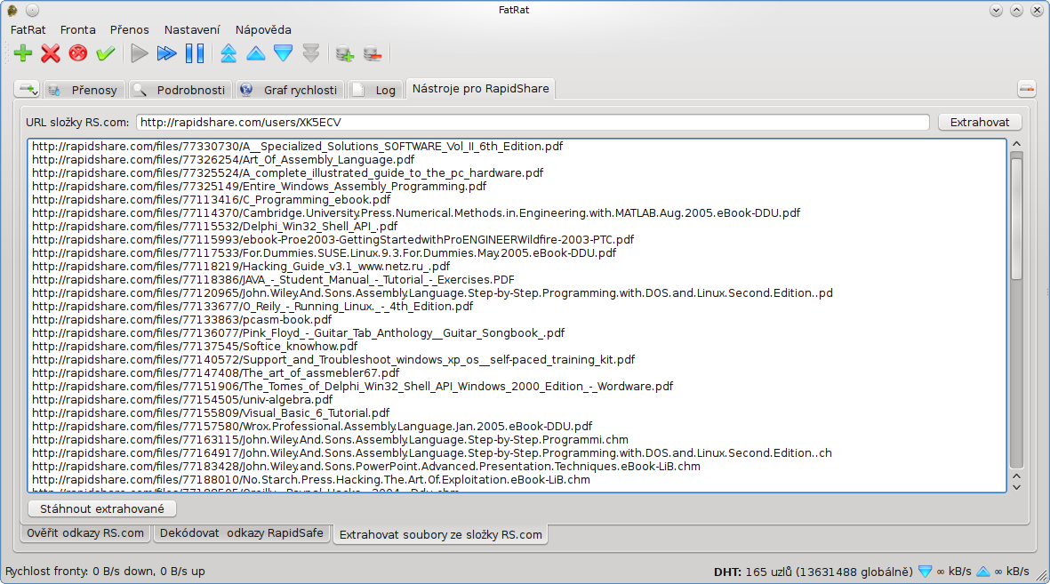
Task: Select Extrahovat soubory ze složky RS.com tab
Action: [x=441, y=534]
